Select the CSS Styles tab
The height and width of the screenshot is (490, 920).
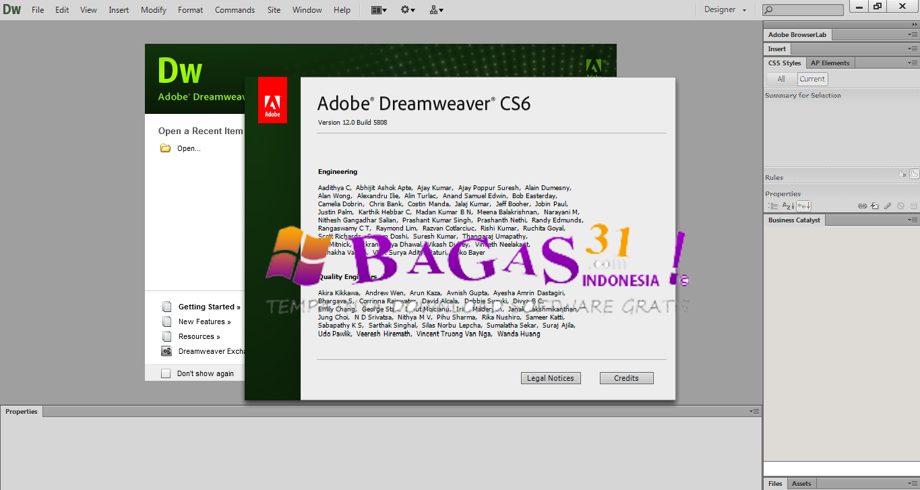tap(785, 63)
